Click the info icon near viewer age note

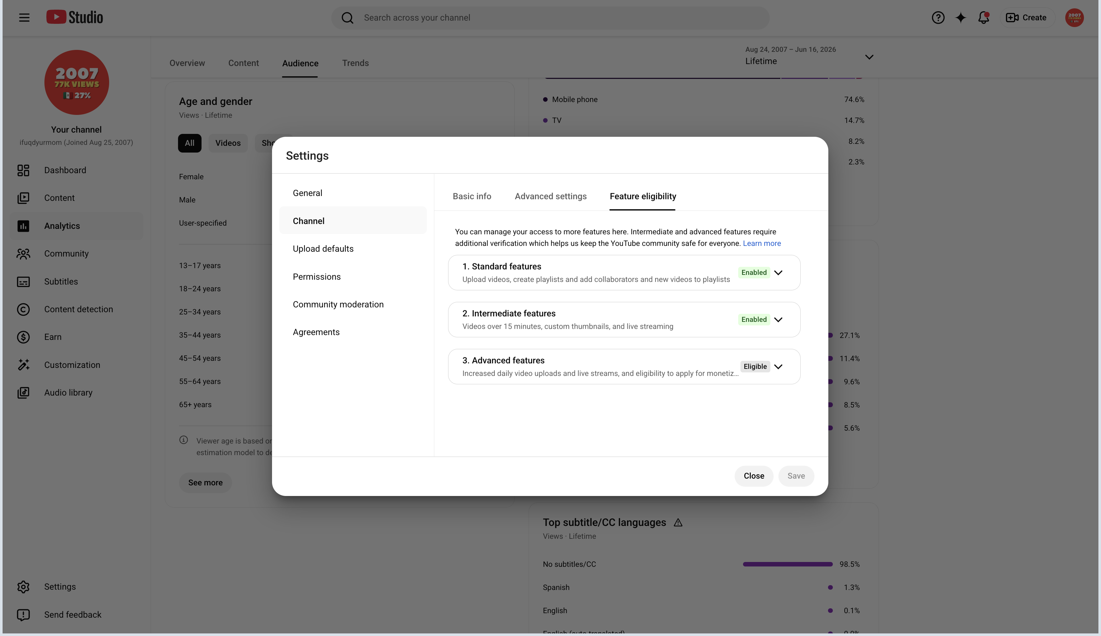[x=183, y=440]
